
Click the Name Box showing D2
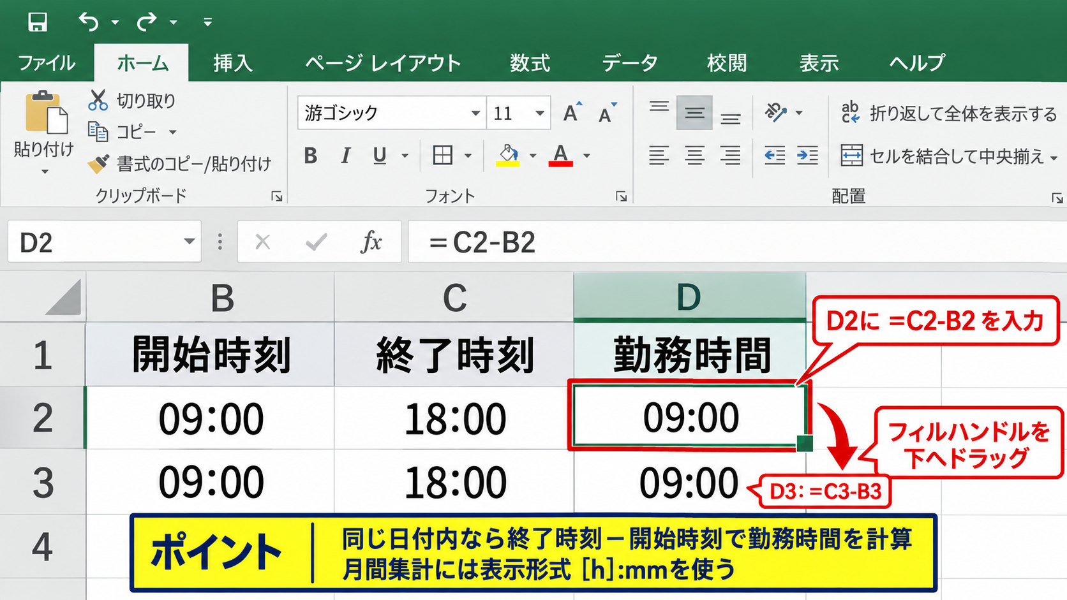point(104,242)
